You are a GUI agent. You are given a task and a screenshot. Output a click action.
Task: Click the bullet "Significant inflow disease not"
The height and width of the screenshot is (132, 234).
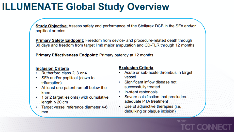pos(150,82)
